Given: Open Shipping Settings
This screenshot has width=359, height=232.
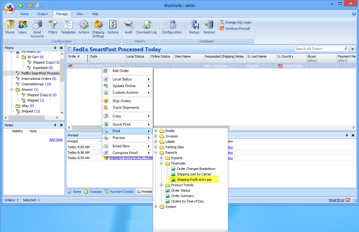Looking at the screenshot, I should 98,29.
